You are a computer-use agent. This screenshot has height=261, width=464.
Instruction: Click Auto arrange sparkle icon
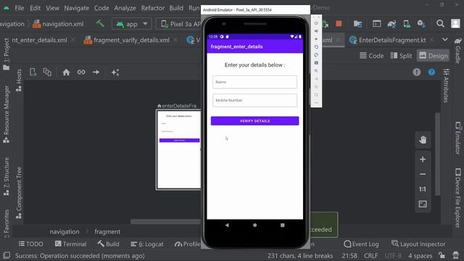[115, 72]
